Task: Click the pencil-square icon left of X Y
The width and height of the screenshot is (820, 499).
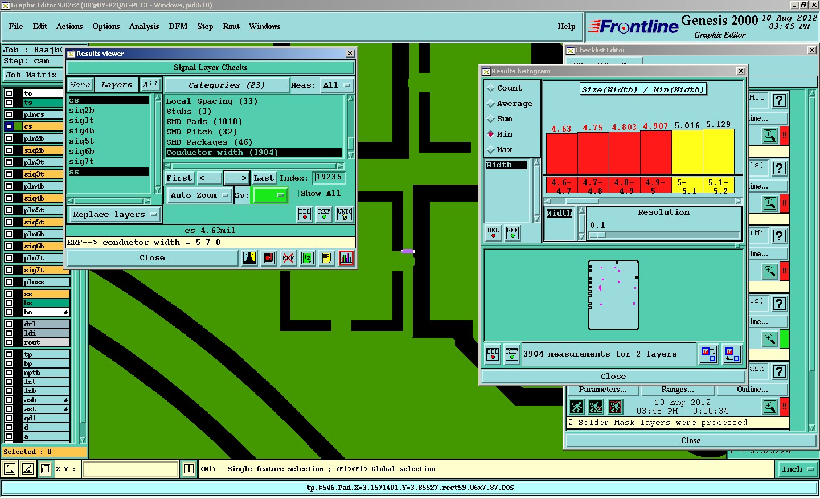Action: [27, 469]
